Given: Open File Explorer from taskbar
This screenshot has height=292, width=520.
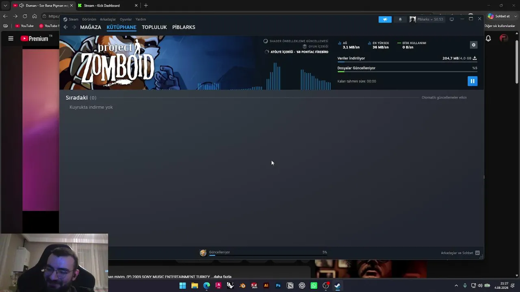Looking at the screenshot, I should [x=195, y=286].
